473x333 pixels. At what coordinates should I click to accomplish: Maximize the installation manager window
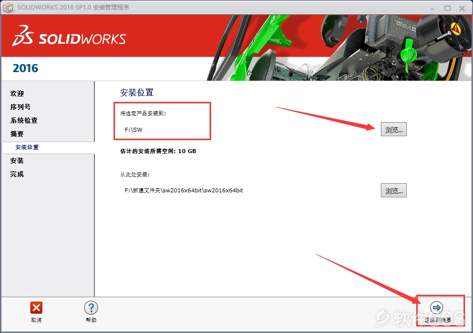[448, 8]
